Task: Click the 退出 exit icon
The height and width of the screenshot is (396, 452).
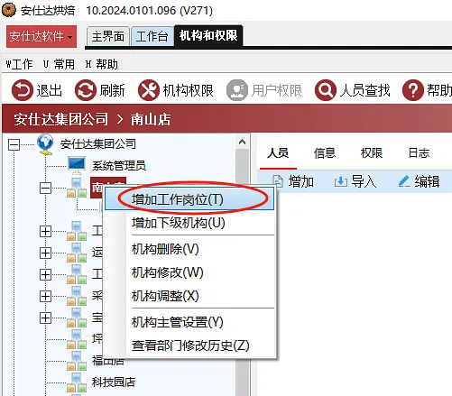Action: 23,90
